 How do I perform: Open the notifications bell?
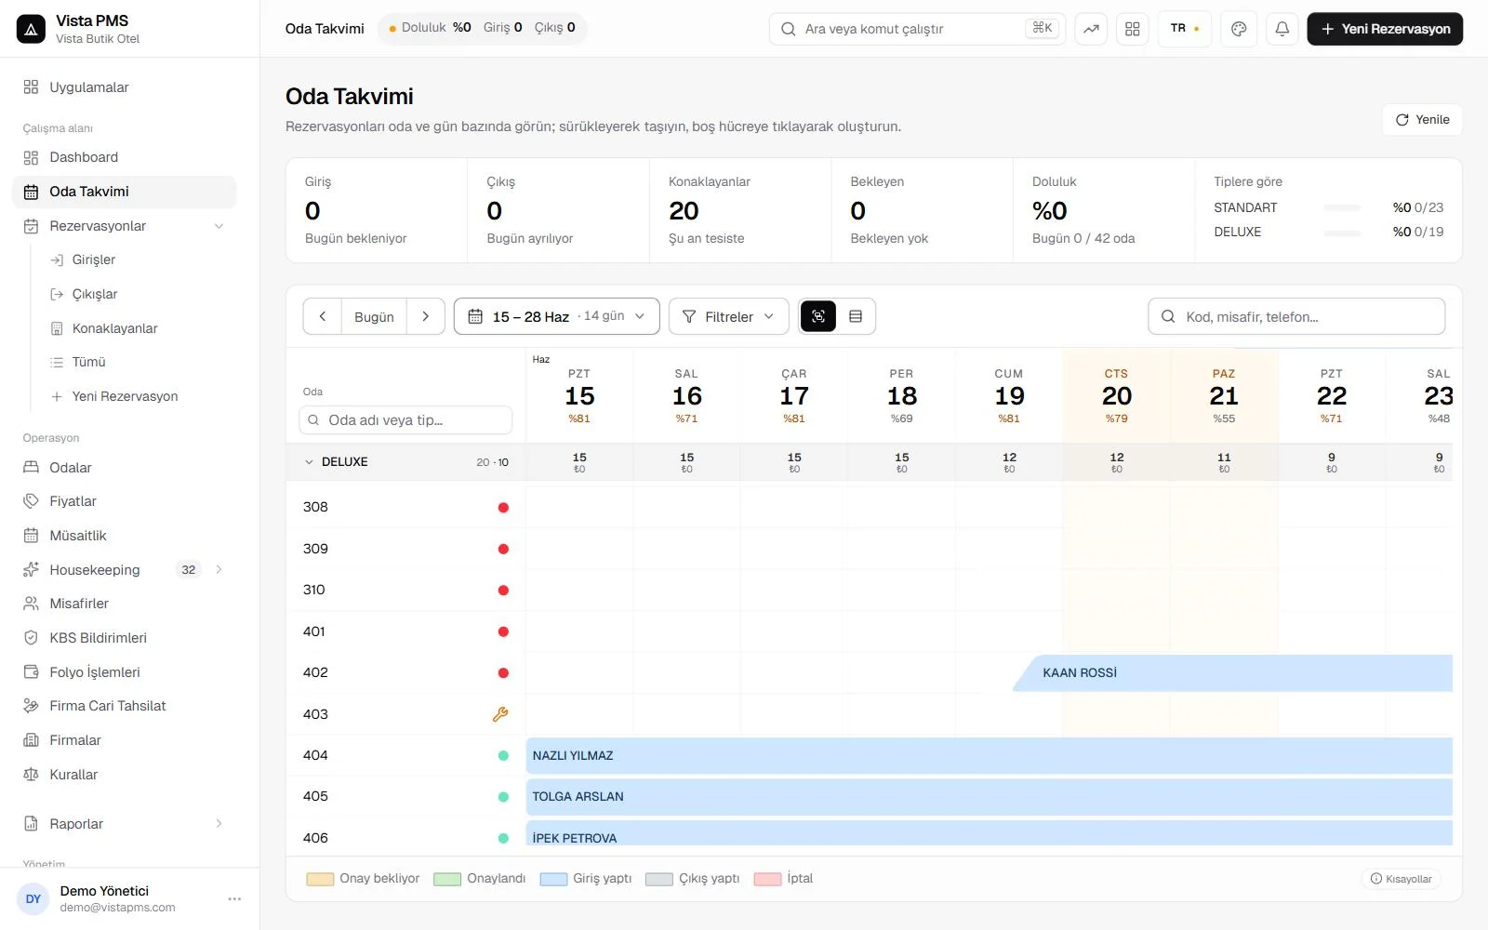pos(1282,29)
